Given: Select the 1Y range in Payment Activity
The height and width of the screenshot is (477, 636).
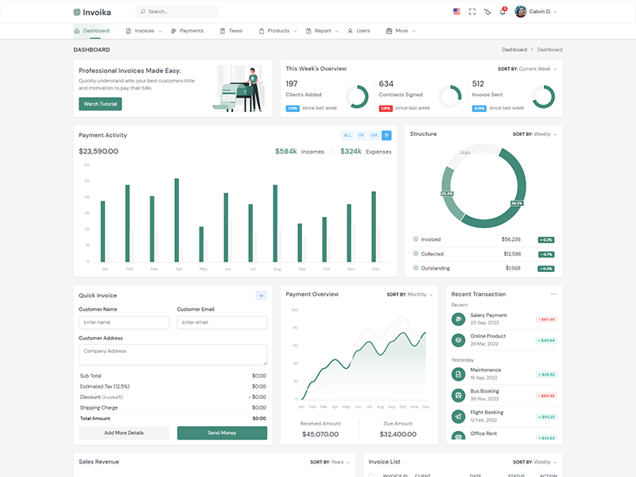Looking at the screenshot, I should (386, 135).
